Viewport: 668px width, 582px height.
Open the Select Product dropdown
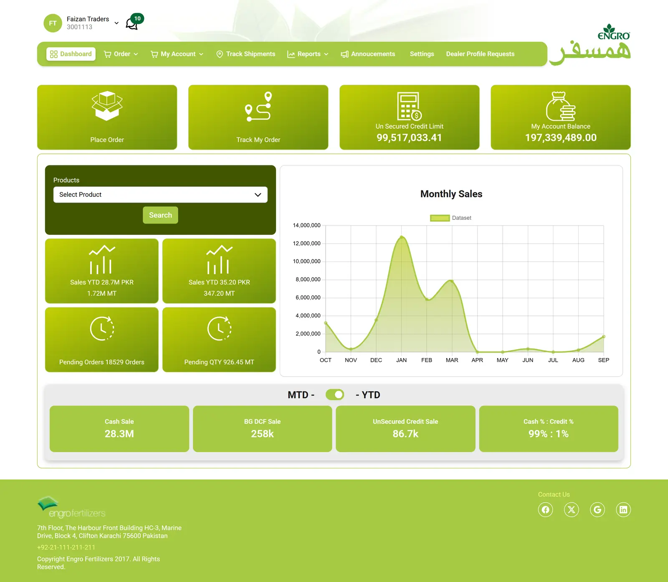coord(160,195)
